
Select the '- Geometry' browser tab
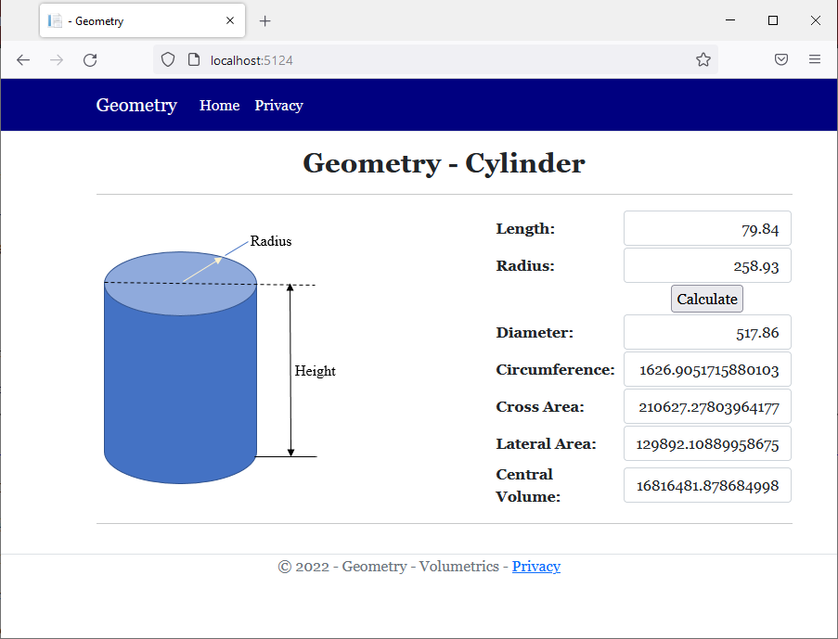click(x=142, y=20)
